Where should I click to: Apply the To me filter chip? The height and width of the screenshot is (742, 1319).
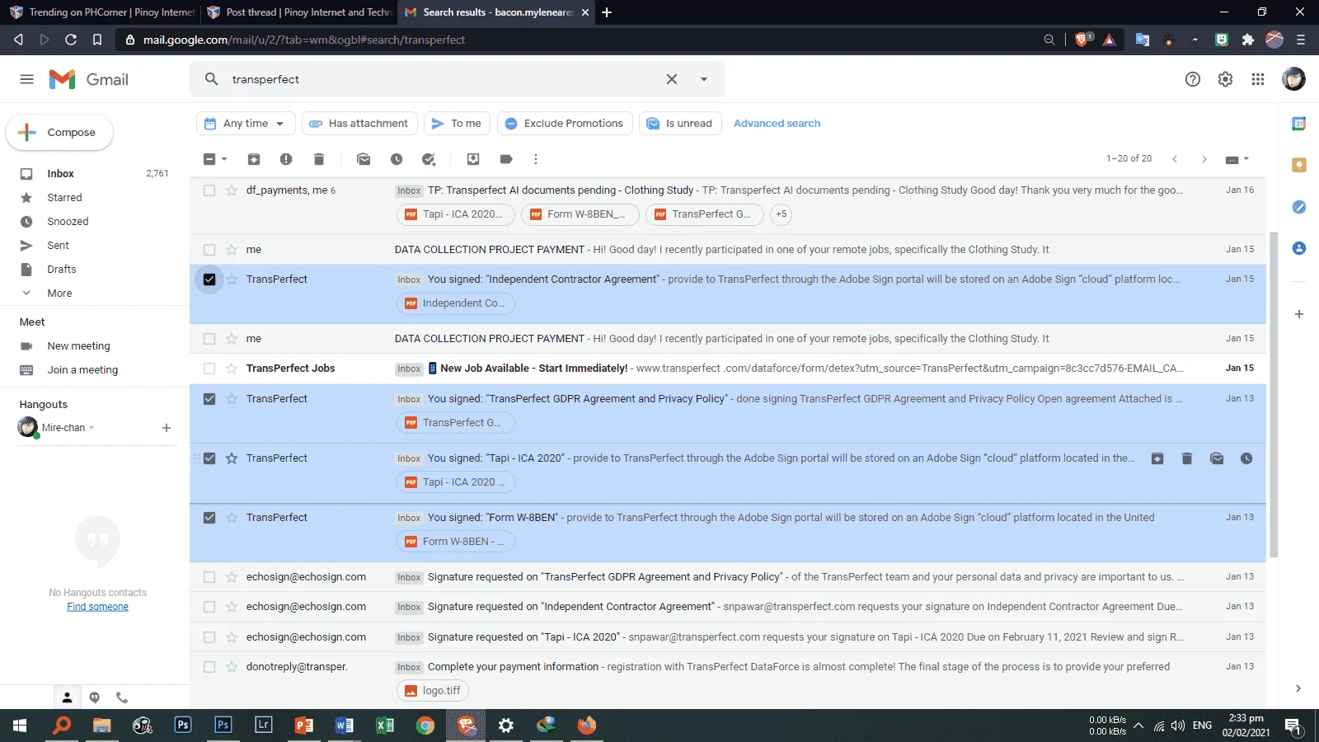(x=457, y=124)
